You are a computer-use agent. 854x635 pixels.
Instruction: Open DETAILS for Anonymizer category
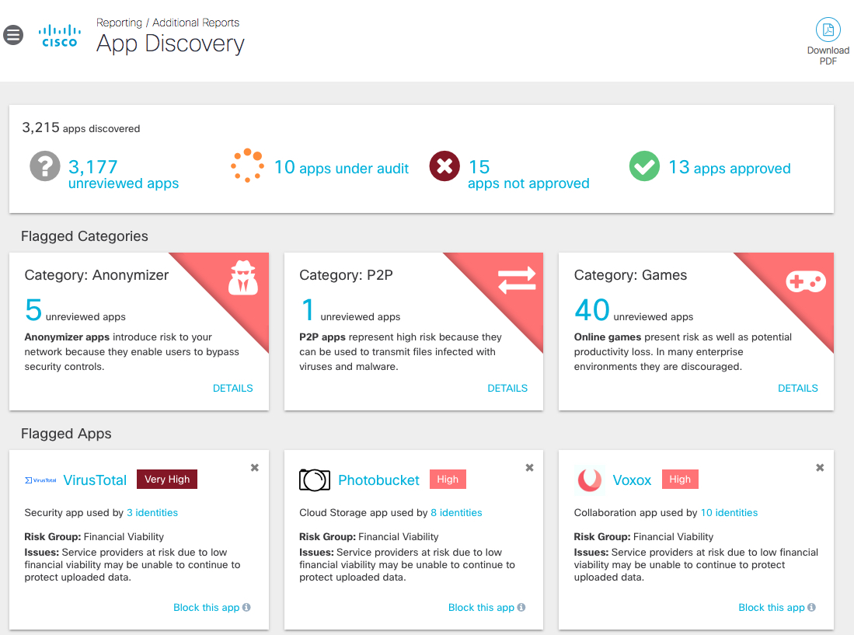(232, 389)
